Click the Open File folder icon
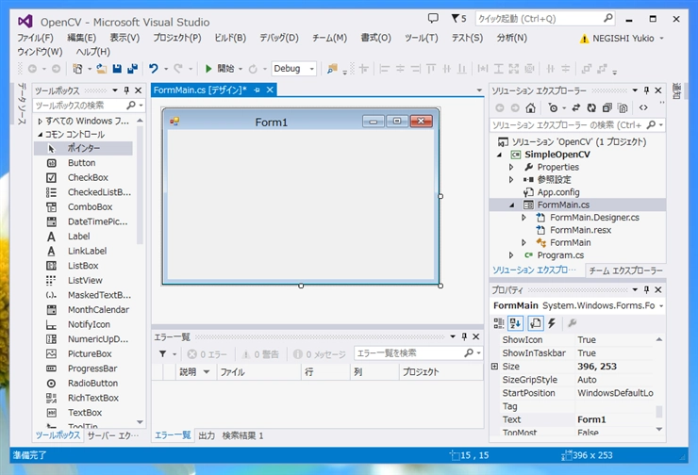The width and height of the screenshot is (698, 475). point(102,69)
